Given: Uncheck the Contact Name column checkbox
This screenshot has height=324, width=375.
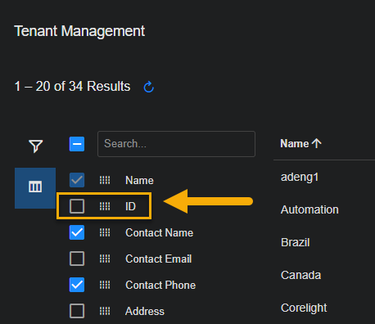Looking at the screenshot, I should (77, 232).
